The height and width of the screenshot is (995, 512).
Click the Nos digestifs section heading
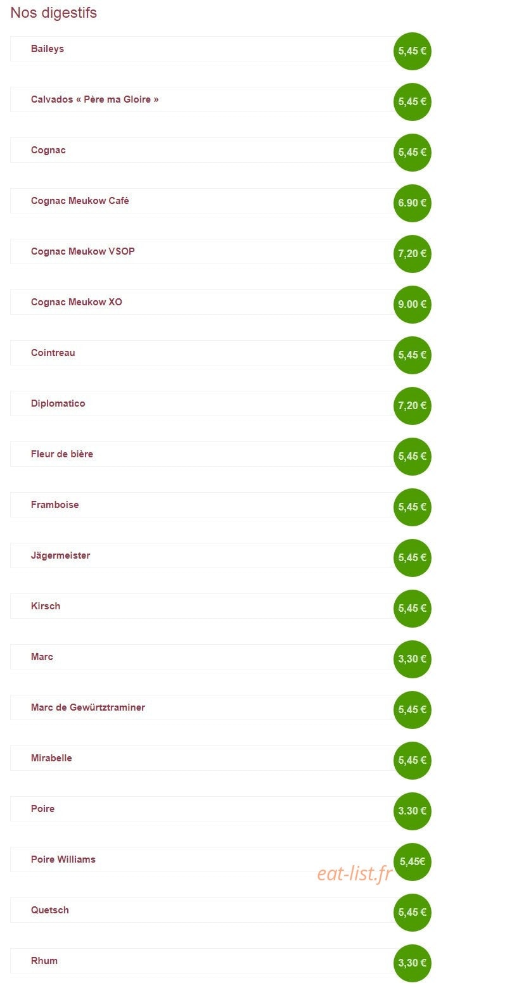(54, 13)
